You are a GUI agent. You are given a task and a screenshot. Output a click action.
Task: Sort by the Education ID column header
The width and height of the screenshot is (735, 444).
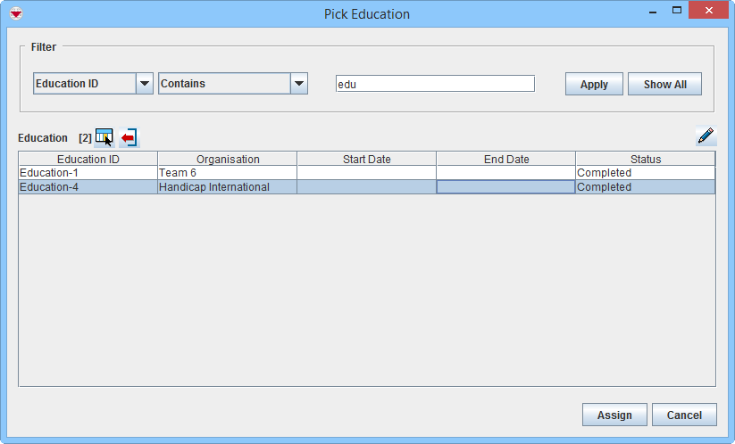click(88, 160)
